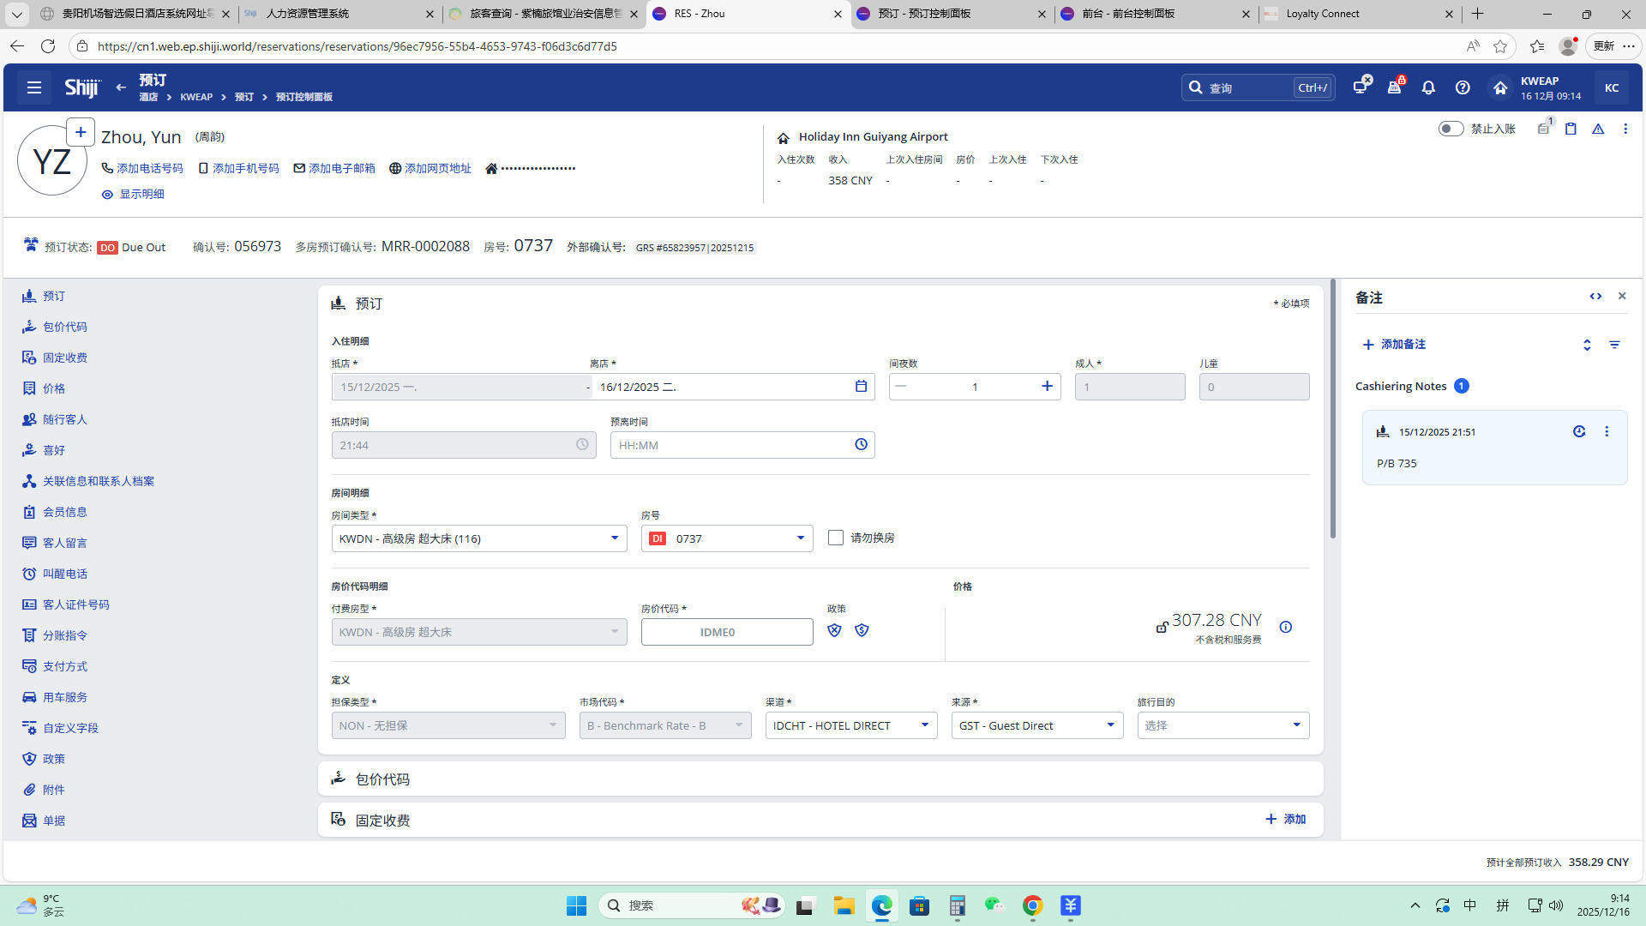The width and height of the screenshot is (1646, 926).
Task: Toggle the 禁止入账 switch
Action: pos(1451,129)
